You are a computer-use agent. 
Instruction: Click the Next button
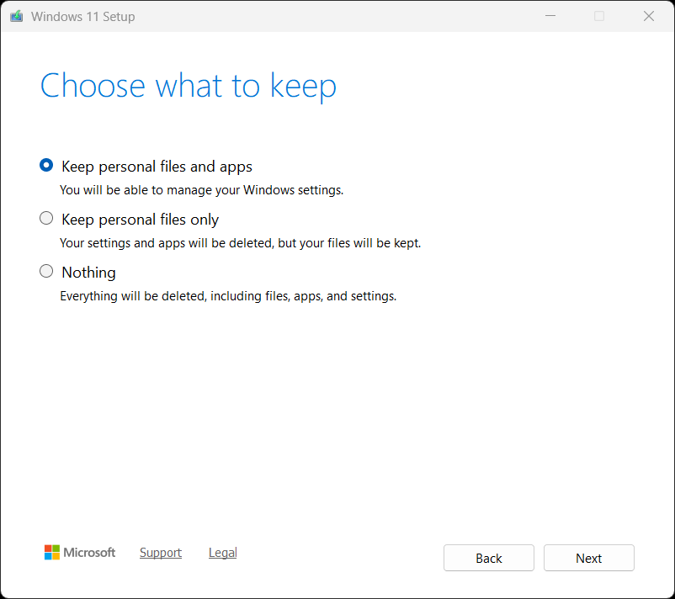(588, 558)
